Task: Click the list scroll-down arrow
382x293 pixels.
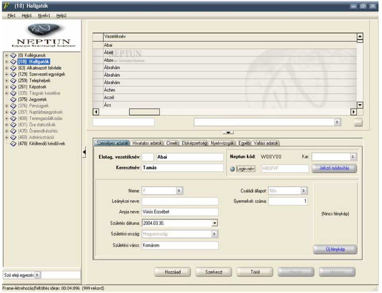Action: coord(360,105)
